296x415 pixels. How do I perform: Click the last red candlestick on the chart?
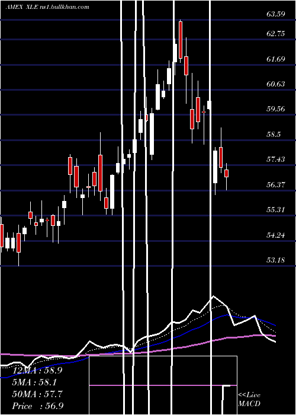(226, 173)
